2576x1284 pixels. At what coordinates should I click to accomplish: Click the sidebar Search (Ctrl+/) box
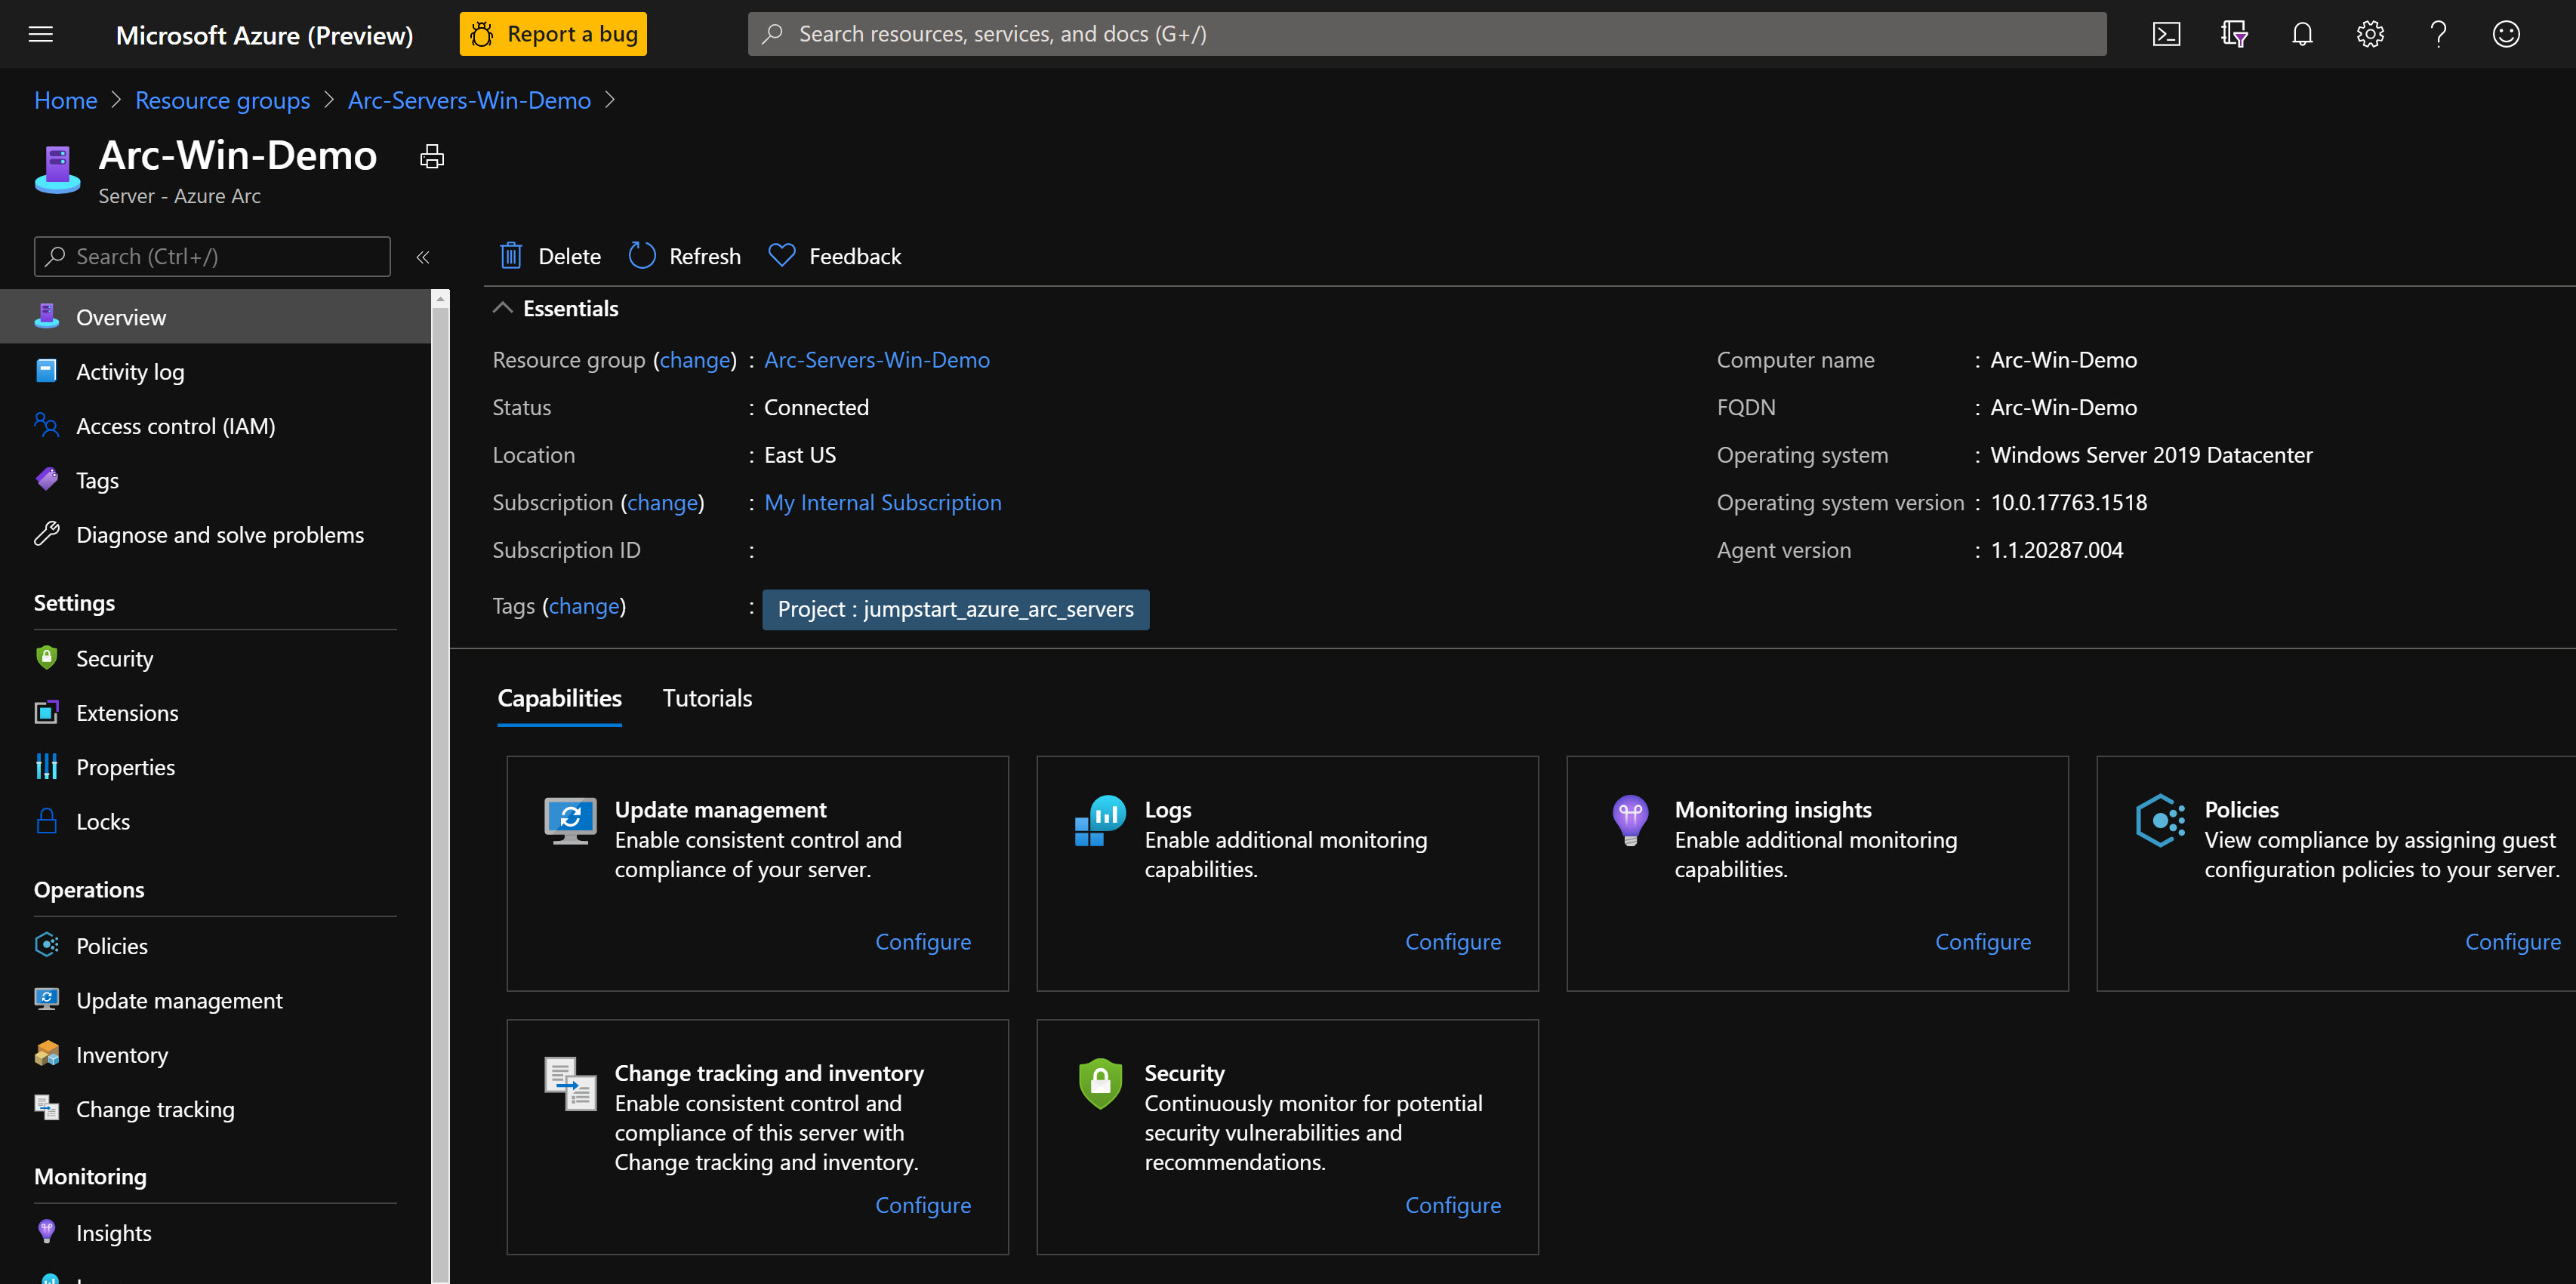(x=212, y=256)
